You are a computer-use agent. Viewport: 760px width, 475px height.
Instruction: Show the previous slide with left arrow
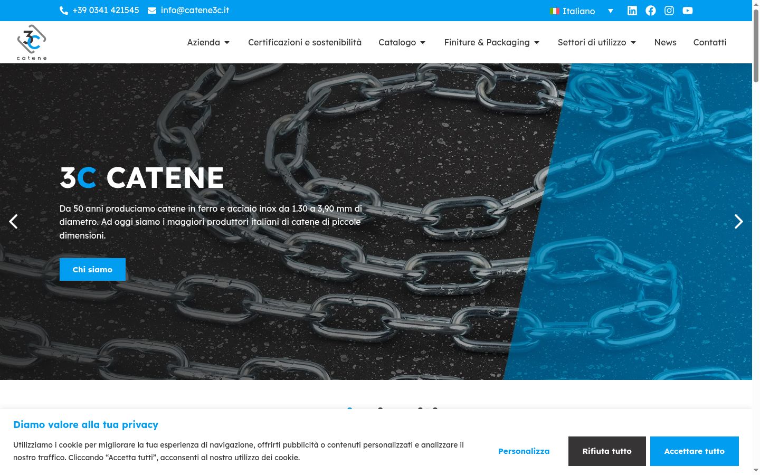pos(14,222)
